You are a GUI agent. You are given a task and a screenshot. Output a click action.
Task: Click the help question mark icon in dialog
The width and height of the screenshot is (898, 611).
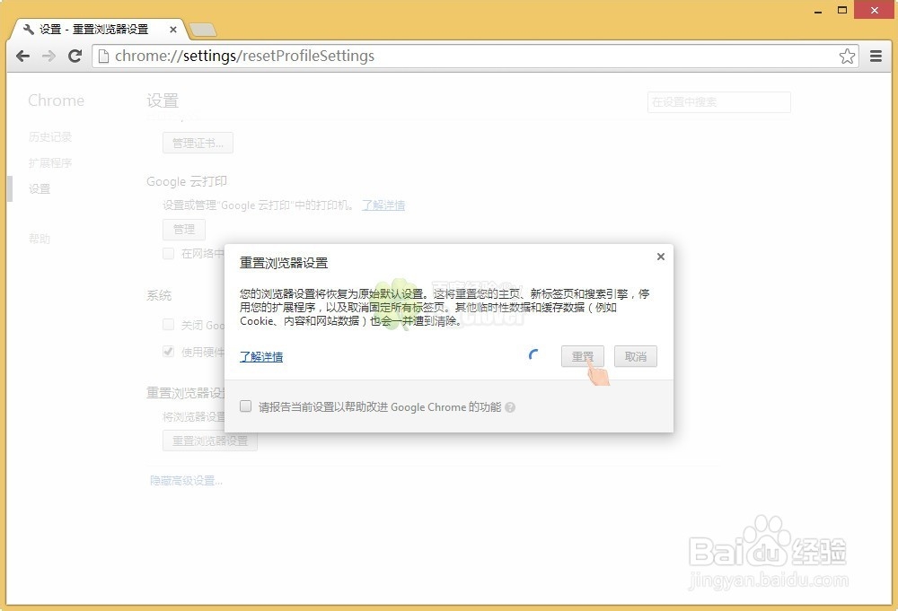click(510, 407)
